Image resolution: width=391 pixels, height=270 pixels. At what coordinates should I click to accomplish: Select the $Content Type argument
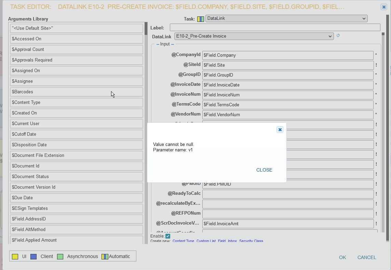77,103
